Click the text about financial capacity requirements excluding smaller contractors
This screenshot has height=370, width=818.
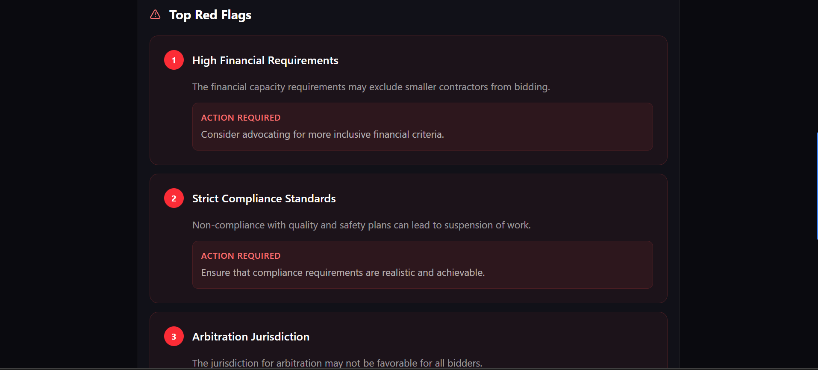point(371,87)
